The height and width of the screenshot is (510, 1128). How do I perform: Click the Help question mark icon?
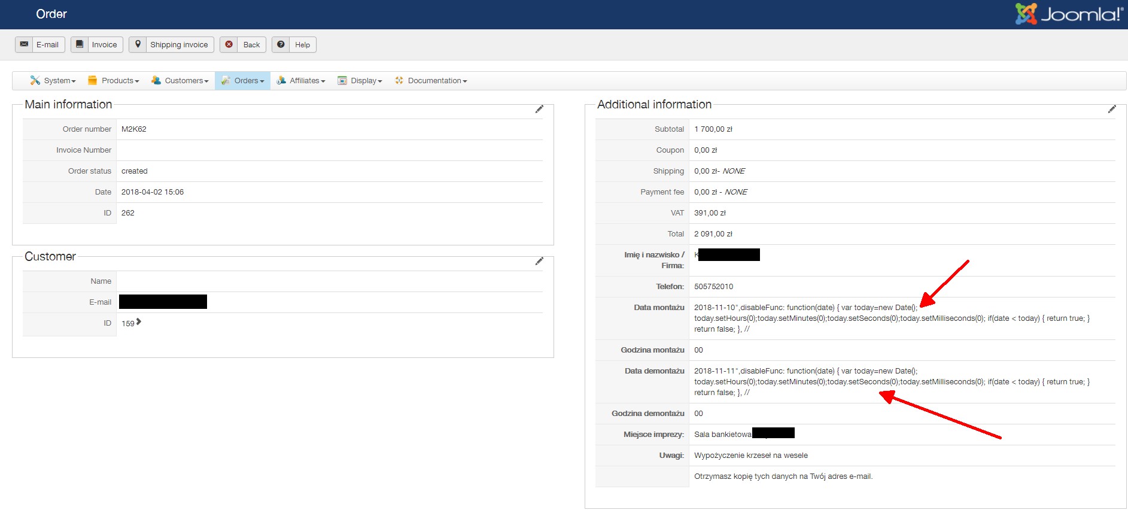(x=281, y=44)
